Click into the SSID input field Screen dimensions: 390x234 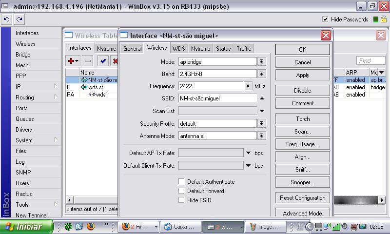[x=217, y=98]
